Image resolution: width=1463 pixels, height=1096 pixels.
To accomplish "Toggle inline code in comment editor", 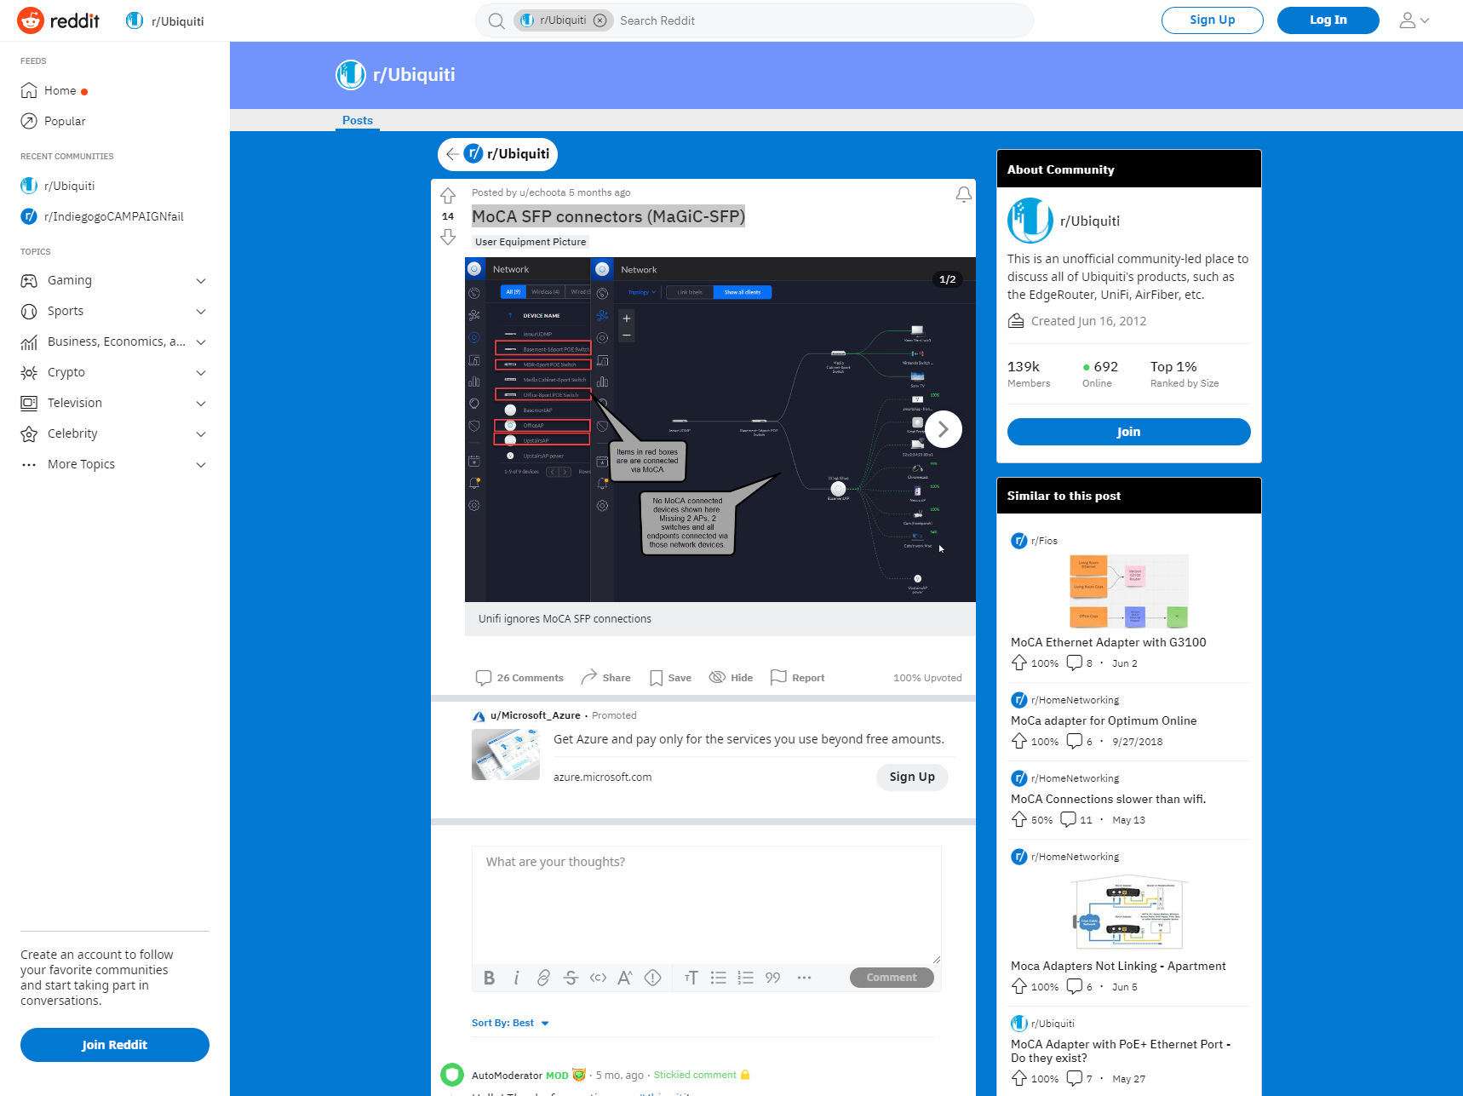I will (598, 978).
